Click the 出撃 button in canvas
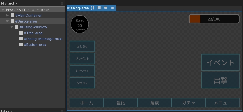 coord(220,80)
